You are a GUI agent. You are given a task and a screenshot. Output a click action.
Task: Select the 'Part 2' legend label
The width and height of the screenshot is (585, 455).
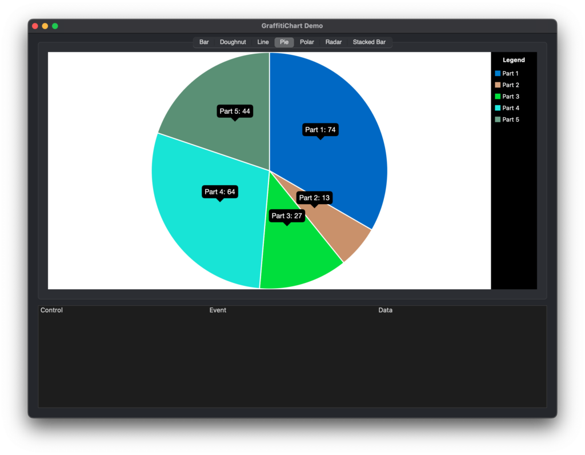(x=510, y=85)
